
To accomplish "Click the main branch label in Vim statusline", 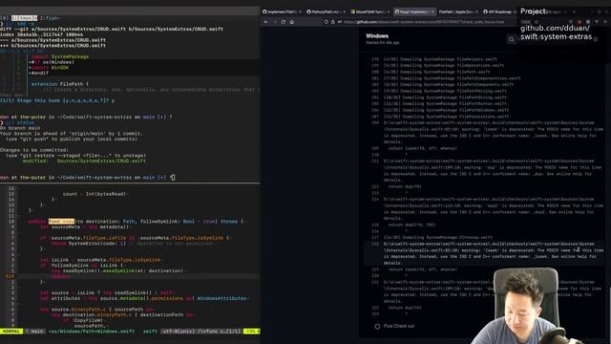I will (x=36, y=332).
